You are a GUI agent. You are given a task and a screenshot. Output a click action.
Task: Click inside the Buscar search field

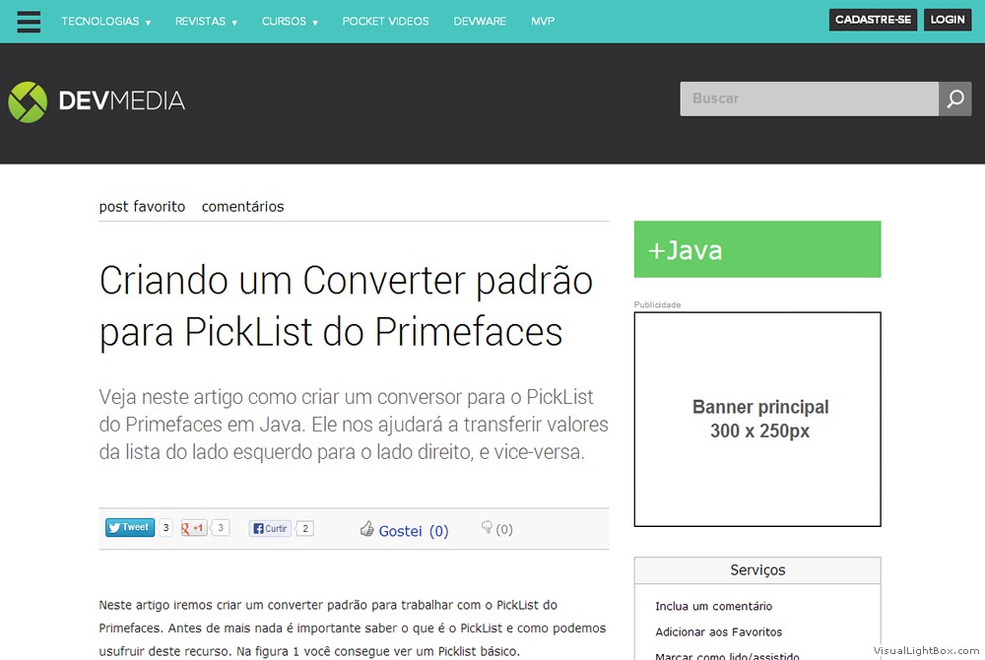(809, 99)
